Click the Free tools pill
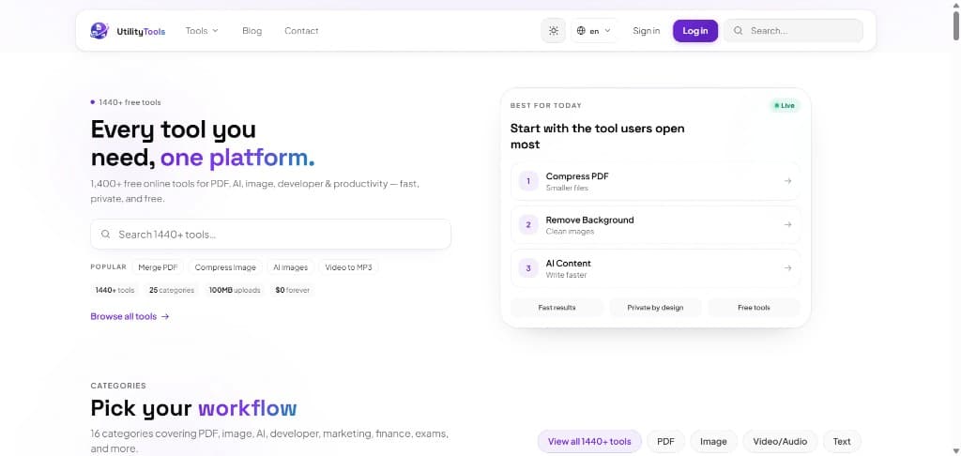Image resolution: width=961 pixels, height=456 pixels. coord(754,308)
